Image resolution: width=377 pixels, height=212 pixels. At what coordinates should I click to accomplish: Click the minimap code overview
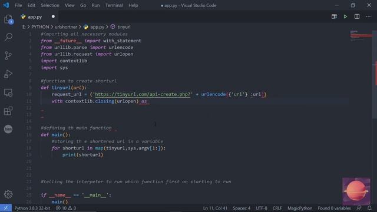(x=361, y=35)
